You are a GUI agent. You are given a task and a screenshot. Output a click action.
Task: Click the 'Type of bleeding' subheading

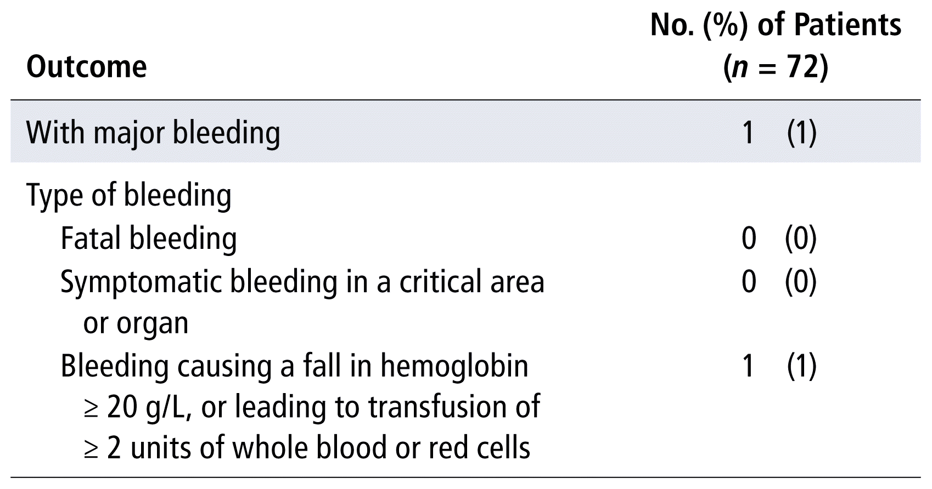click(129, 195)
